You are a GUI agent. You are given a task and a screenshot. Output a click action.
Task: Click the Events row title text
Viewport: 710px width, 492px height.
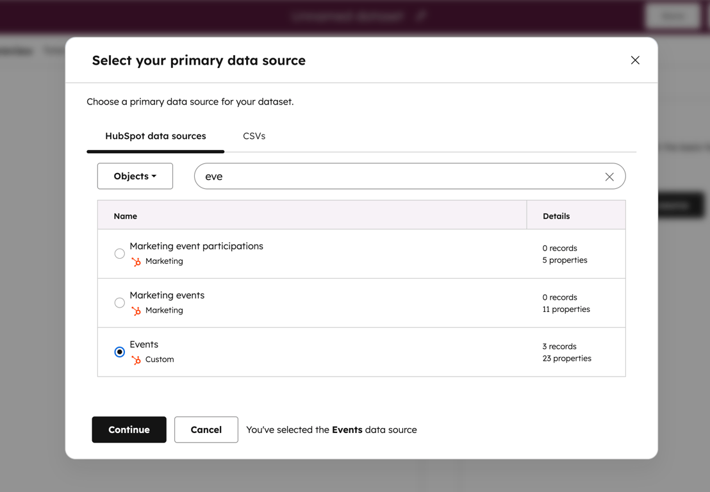pos(144,345)
